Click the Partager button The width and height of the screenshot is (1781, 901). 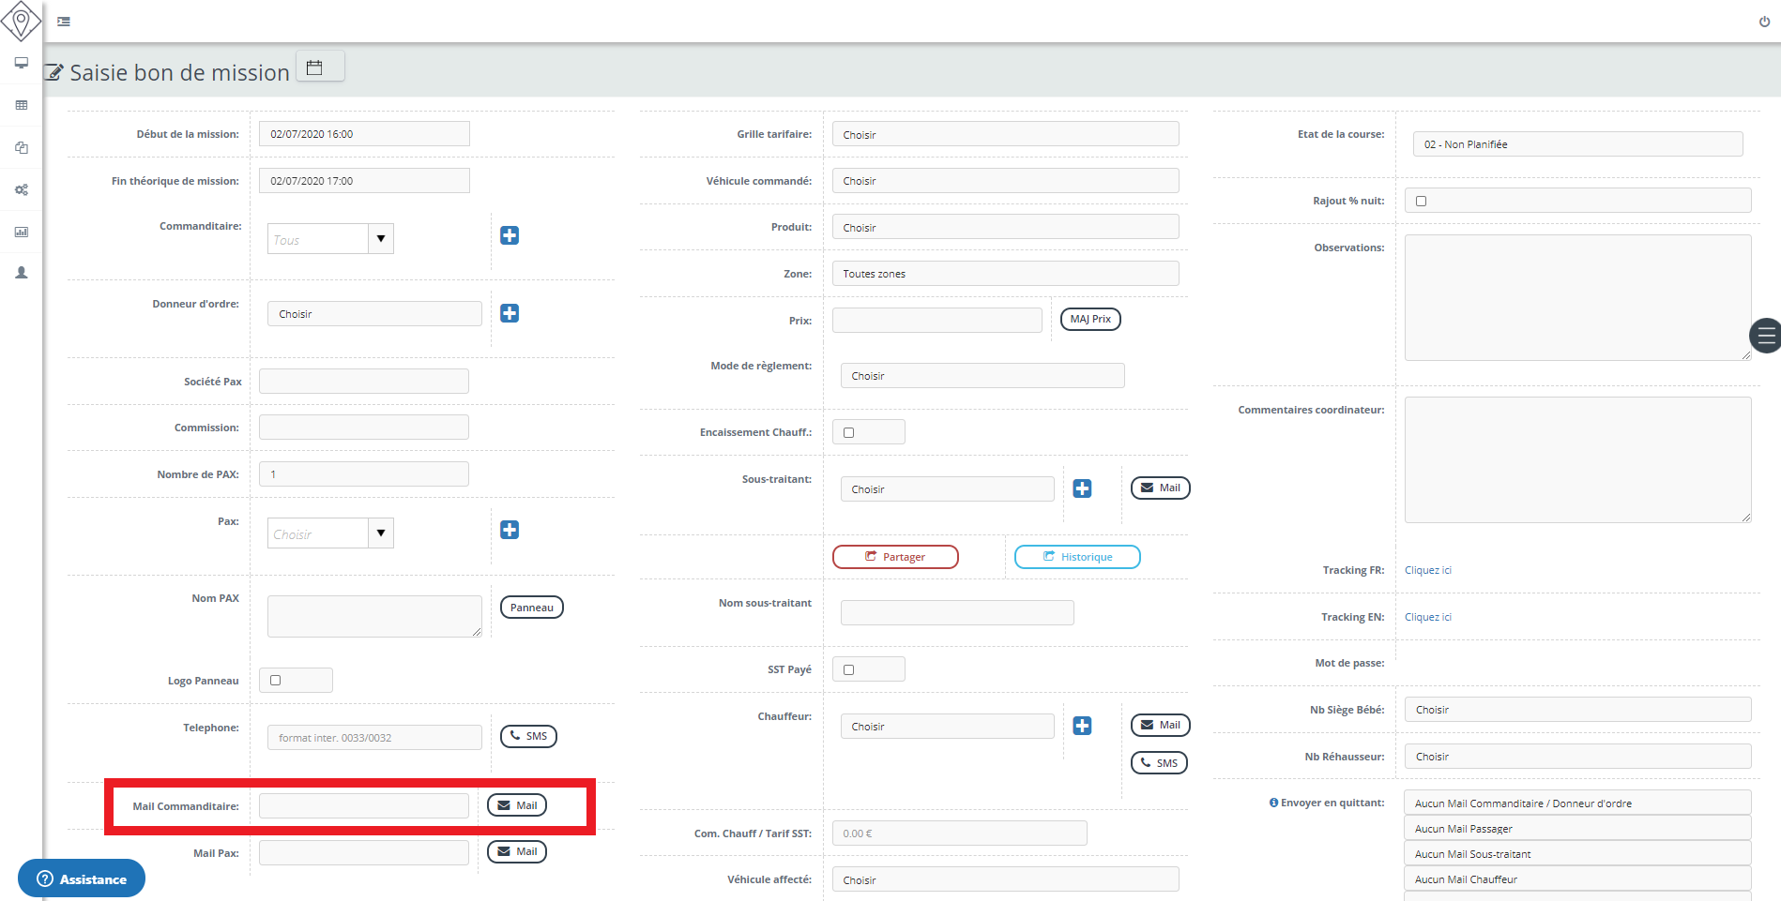[895, 557]
